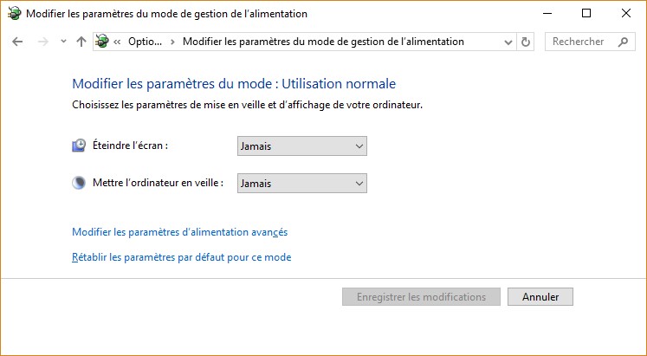The height and width of the screenshot is (356, 647).
Task: Open Modifier les paramètres d'alimentation avancés link
Action: [179, 232]
